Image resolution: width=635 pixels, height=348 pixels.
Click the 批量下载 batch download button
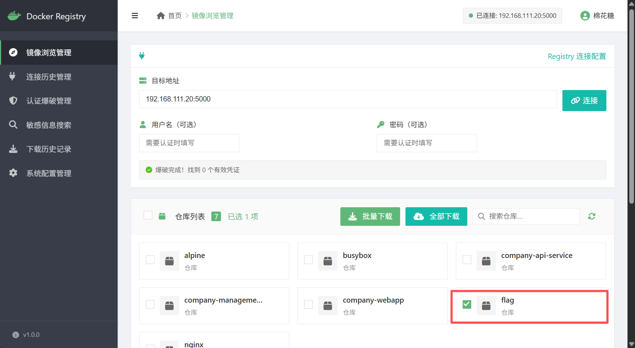point(370,217)
